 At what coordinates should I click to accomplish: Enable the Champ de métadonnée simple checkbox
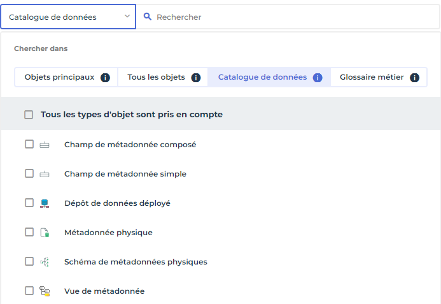pyautogui.click(x=29, y=173)
